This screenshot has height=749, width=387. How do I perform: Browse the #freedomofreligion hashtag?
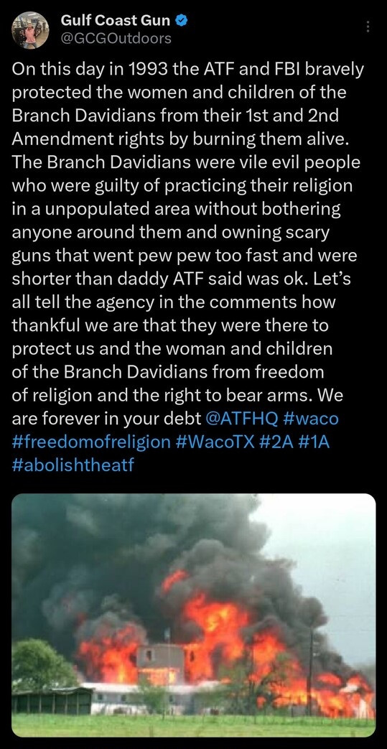[x=90, y=442]
